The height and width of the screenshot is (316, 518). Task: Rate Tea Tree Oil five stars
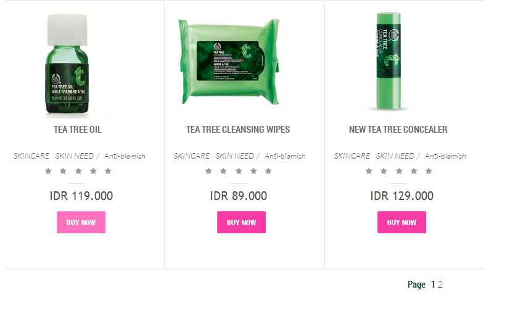[108, 171]
